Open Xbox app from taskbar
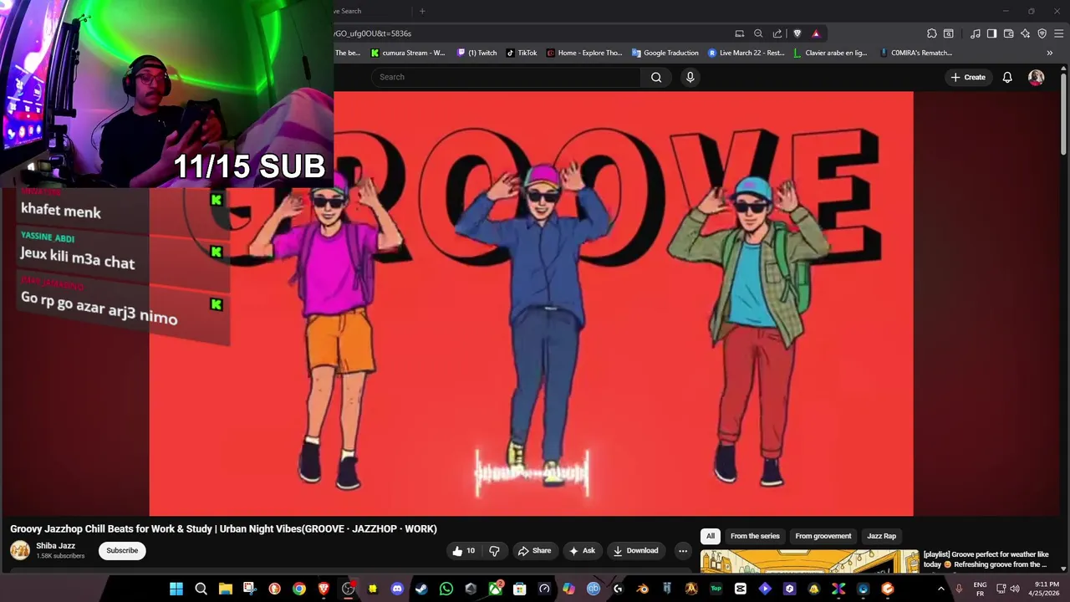The height and width of the screenshot is (602, 1070). pos(495,589)
